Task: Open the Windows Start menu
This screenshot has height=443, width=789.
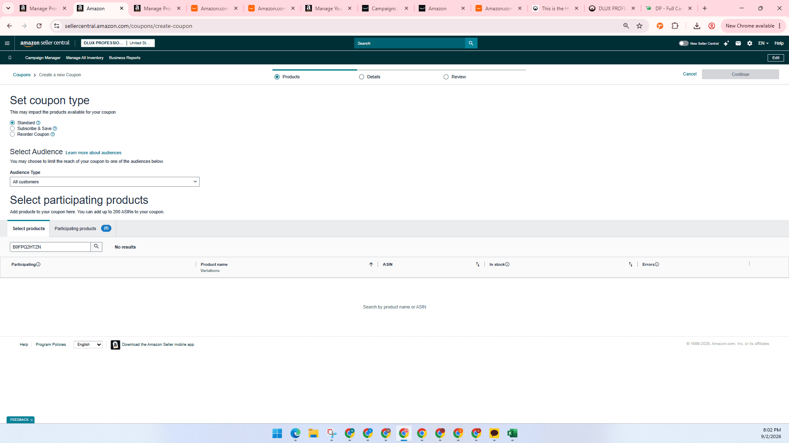Action: tap(277, 433)
